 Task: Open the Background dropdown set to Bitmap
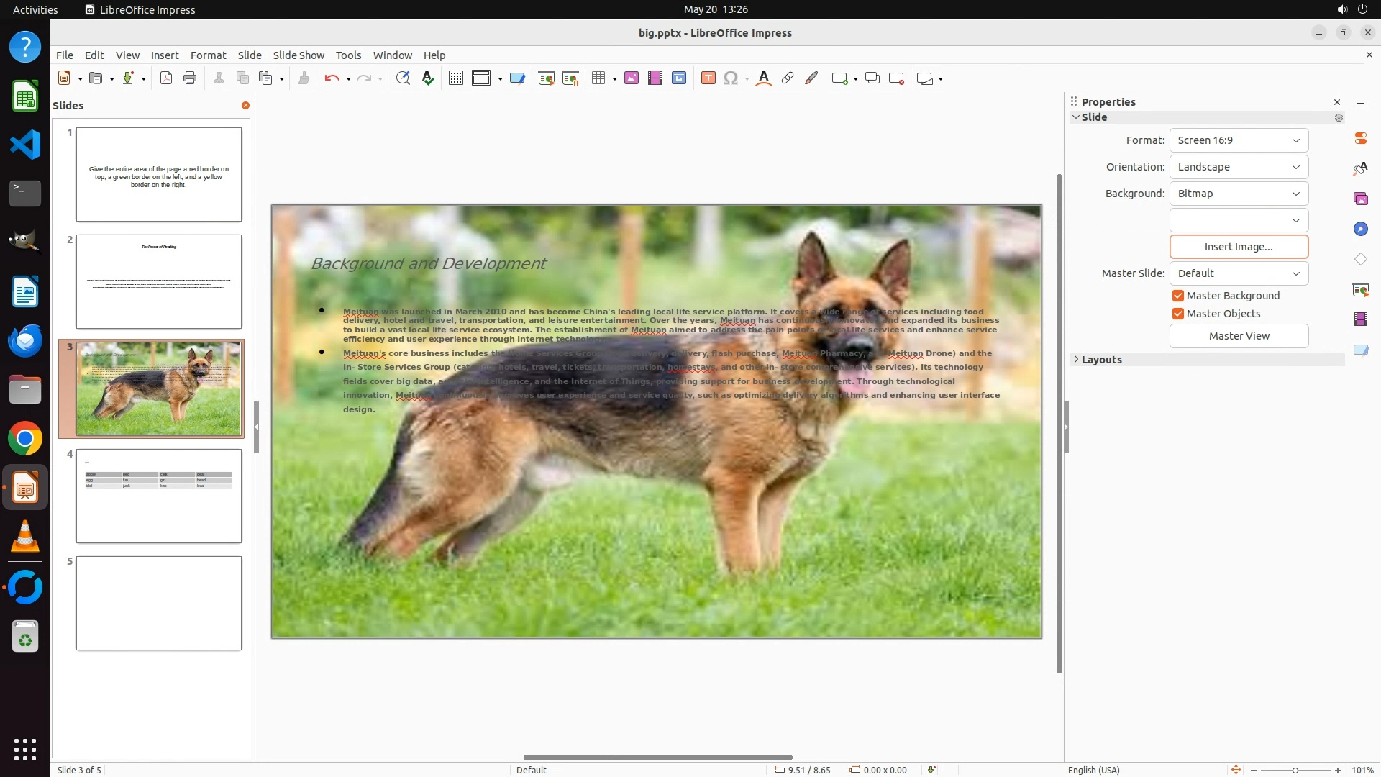[1239, 194]
